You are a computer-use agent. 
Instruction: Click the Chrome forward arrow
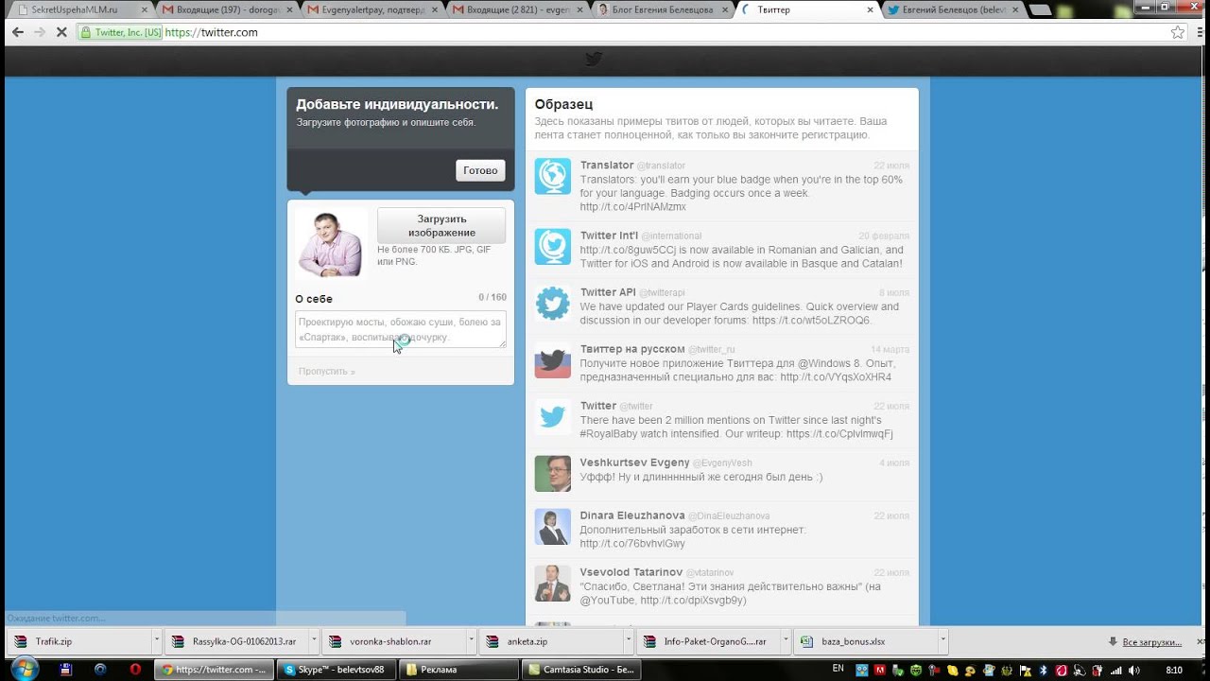(40, 32)
